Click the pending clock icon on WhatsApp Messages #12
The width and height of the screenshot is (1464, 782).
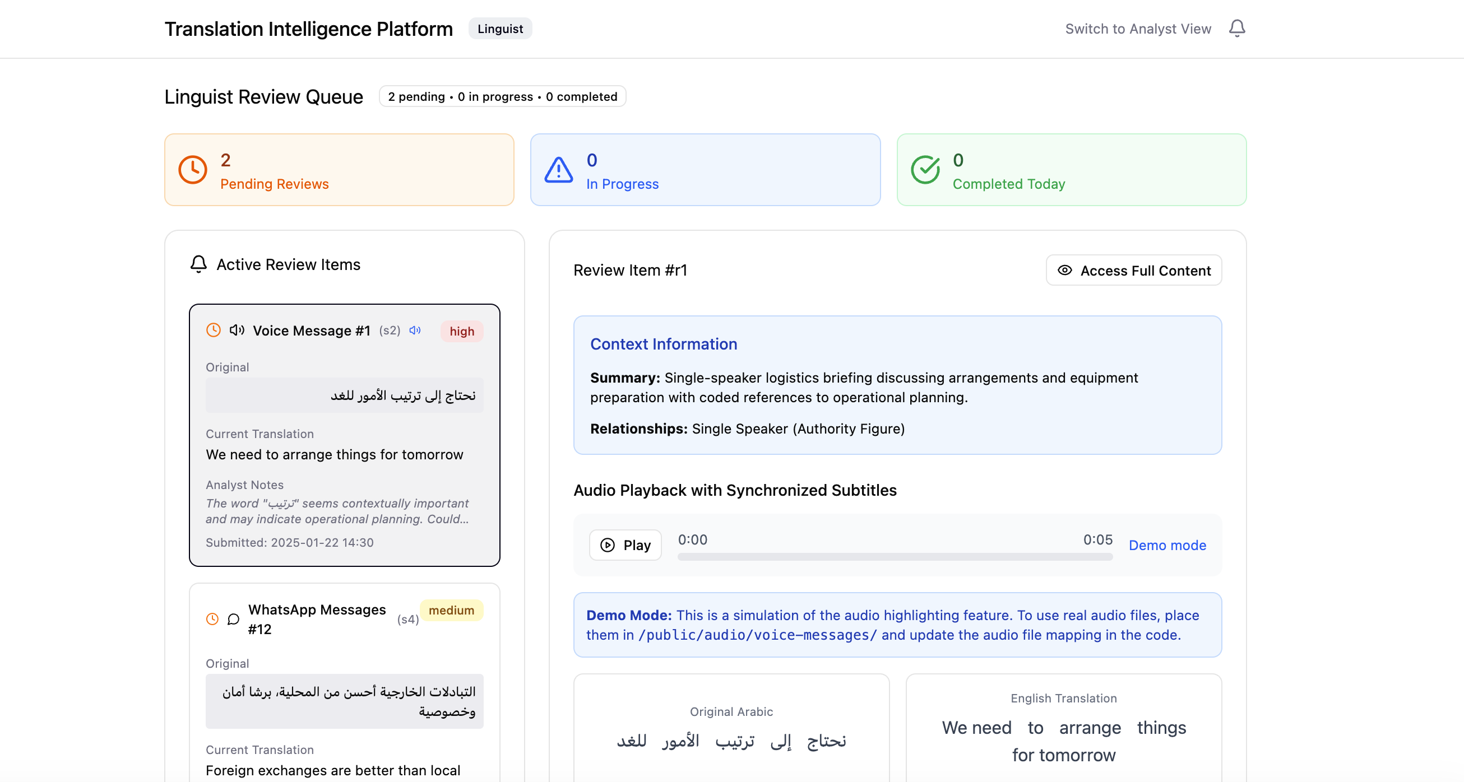pos(212,619)
